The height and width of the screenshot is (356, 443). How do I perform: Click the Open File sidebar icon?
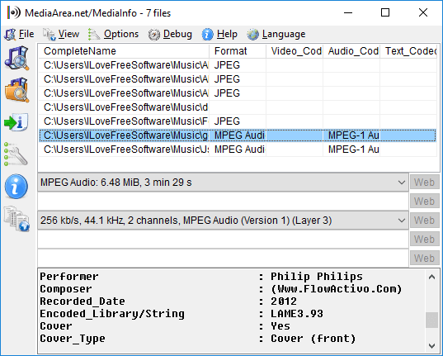coord(16,58)
